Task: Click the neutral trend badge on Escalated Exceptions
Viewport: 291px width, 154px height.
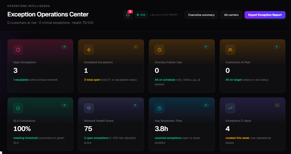Action: click(x=136, y=47)
